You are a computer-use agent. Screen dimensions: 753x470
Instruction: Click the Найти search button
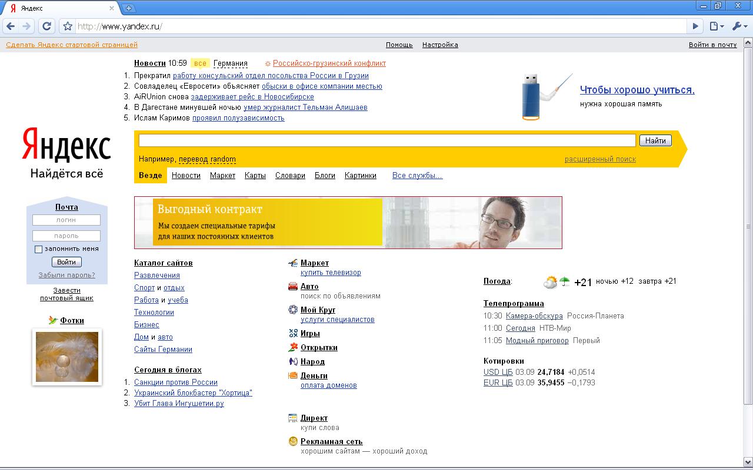coord(655,140)
